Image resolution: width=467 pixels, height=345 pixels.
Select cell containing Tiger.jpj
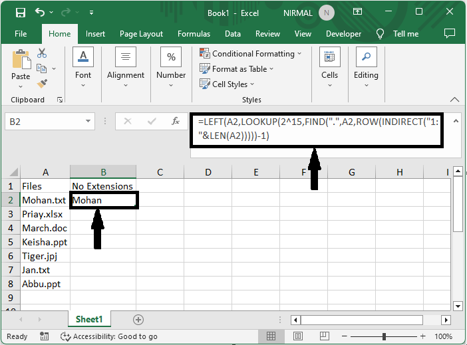[45, 256]
